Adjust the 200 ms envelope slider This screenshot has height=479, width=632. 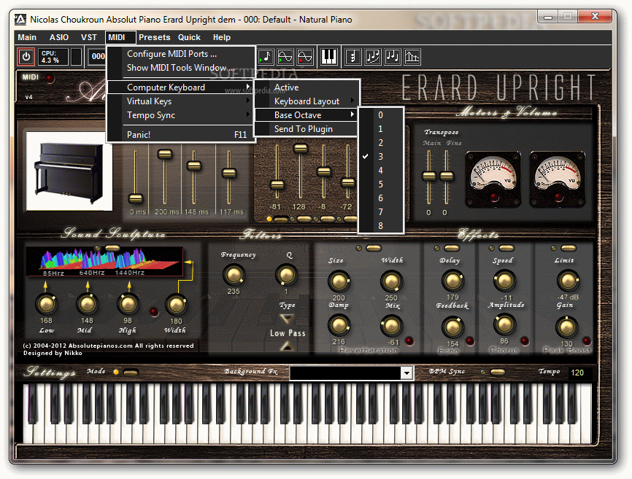pyautogui.click(x=164, y=154)
